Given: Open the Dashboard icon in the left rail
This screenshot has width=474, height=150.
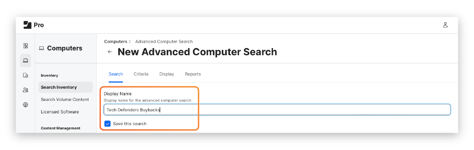Looking at the screenshot, I should click(x=26, y=46).
